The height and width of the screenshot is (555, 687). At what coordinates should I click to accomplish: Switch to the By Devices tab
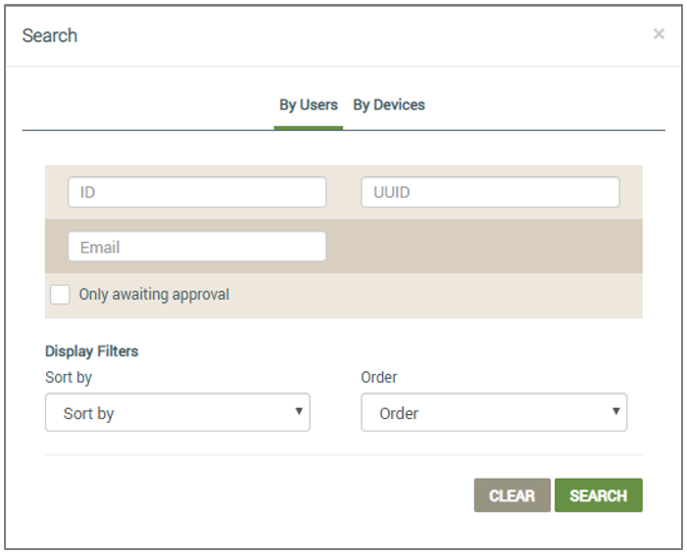(389, 105)
